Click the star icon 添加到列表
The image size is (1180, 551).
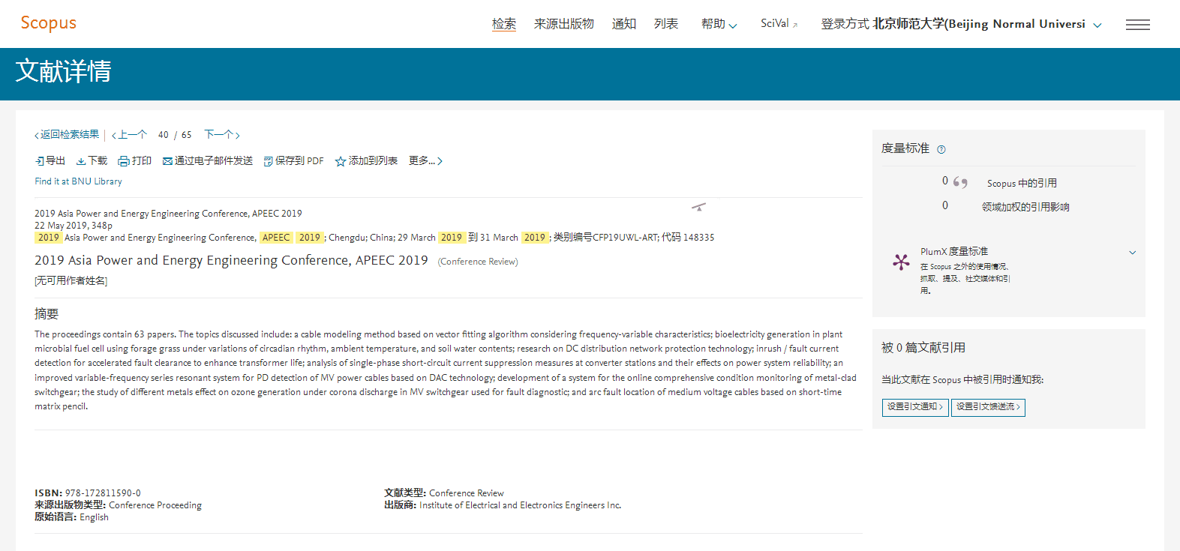point(341,161)
